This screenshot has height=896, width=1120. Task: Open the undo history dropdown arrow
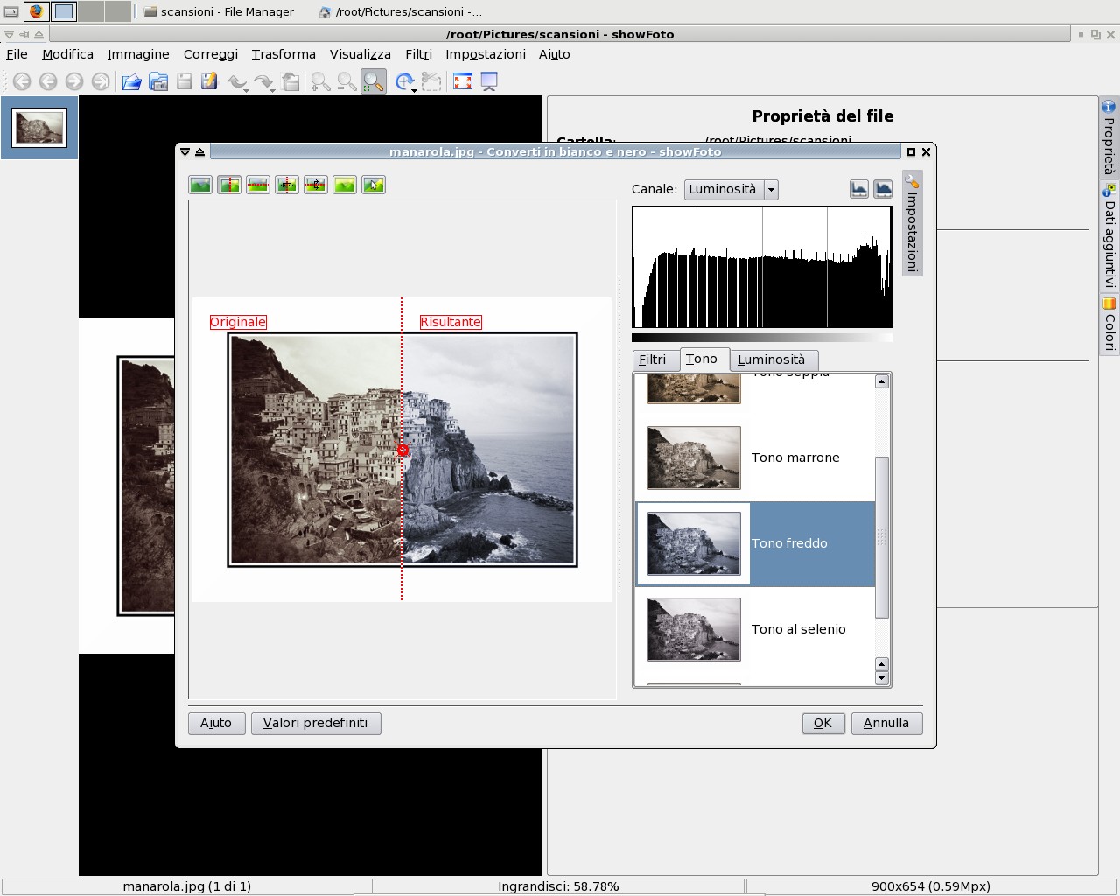pos(248,89)
